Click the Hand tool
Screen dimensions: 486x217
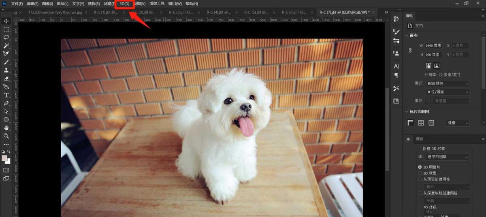6,128
